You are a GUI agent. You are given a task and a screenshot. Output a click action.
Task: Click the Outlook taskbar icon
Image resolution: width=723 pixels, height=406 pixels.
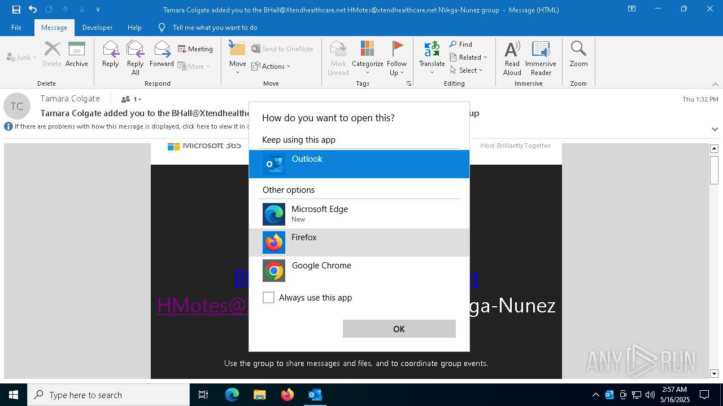tap(315, 395)
